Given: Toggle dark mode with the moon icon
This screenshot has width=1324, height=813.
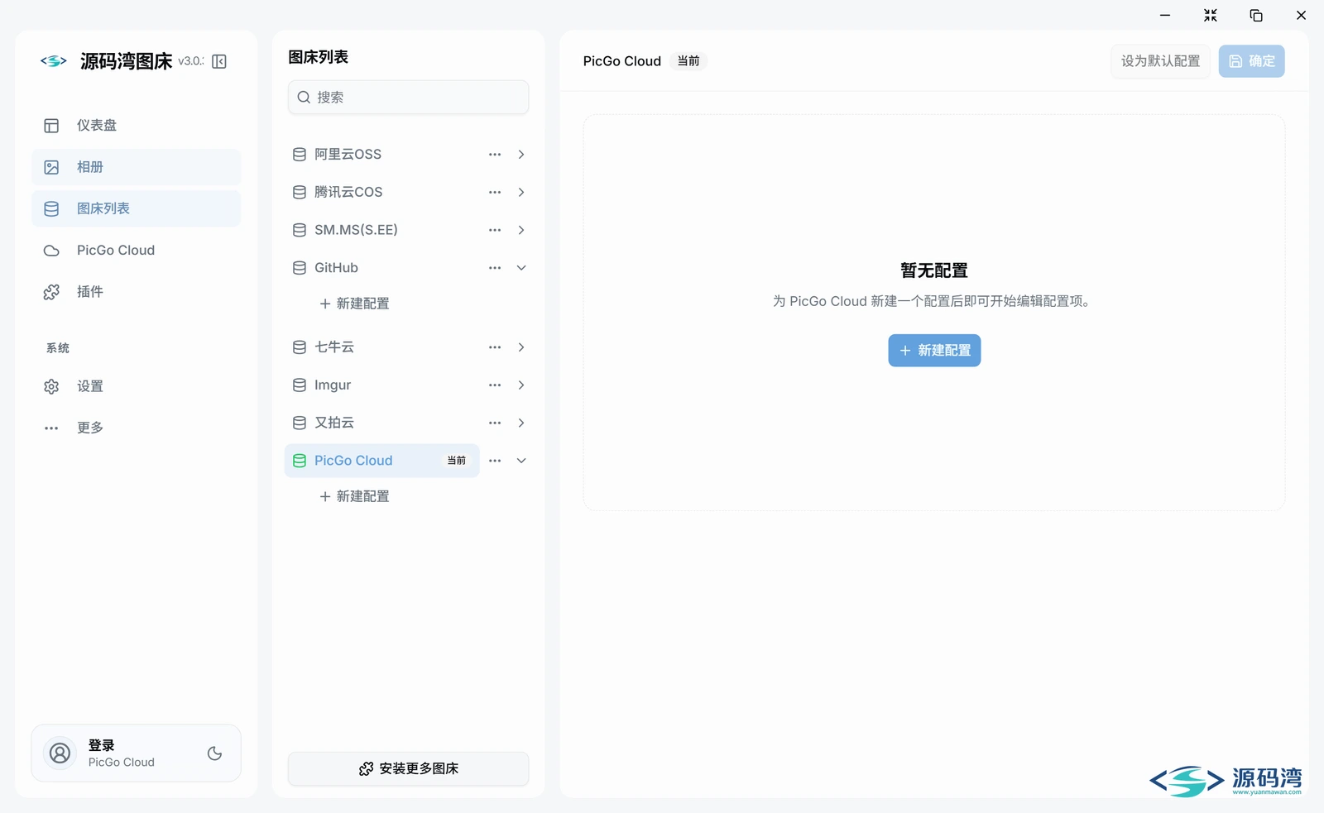Looking at the screenshot, I should (x=214, y=753).
